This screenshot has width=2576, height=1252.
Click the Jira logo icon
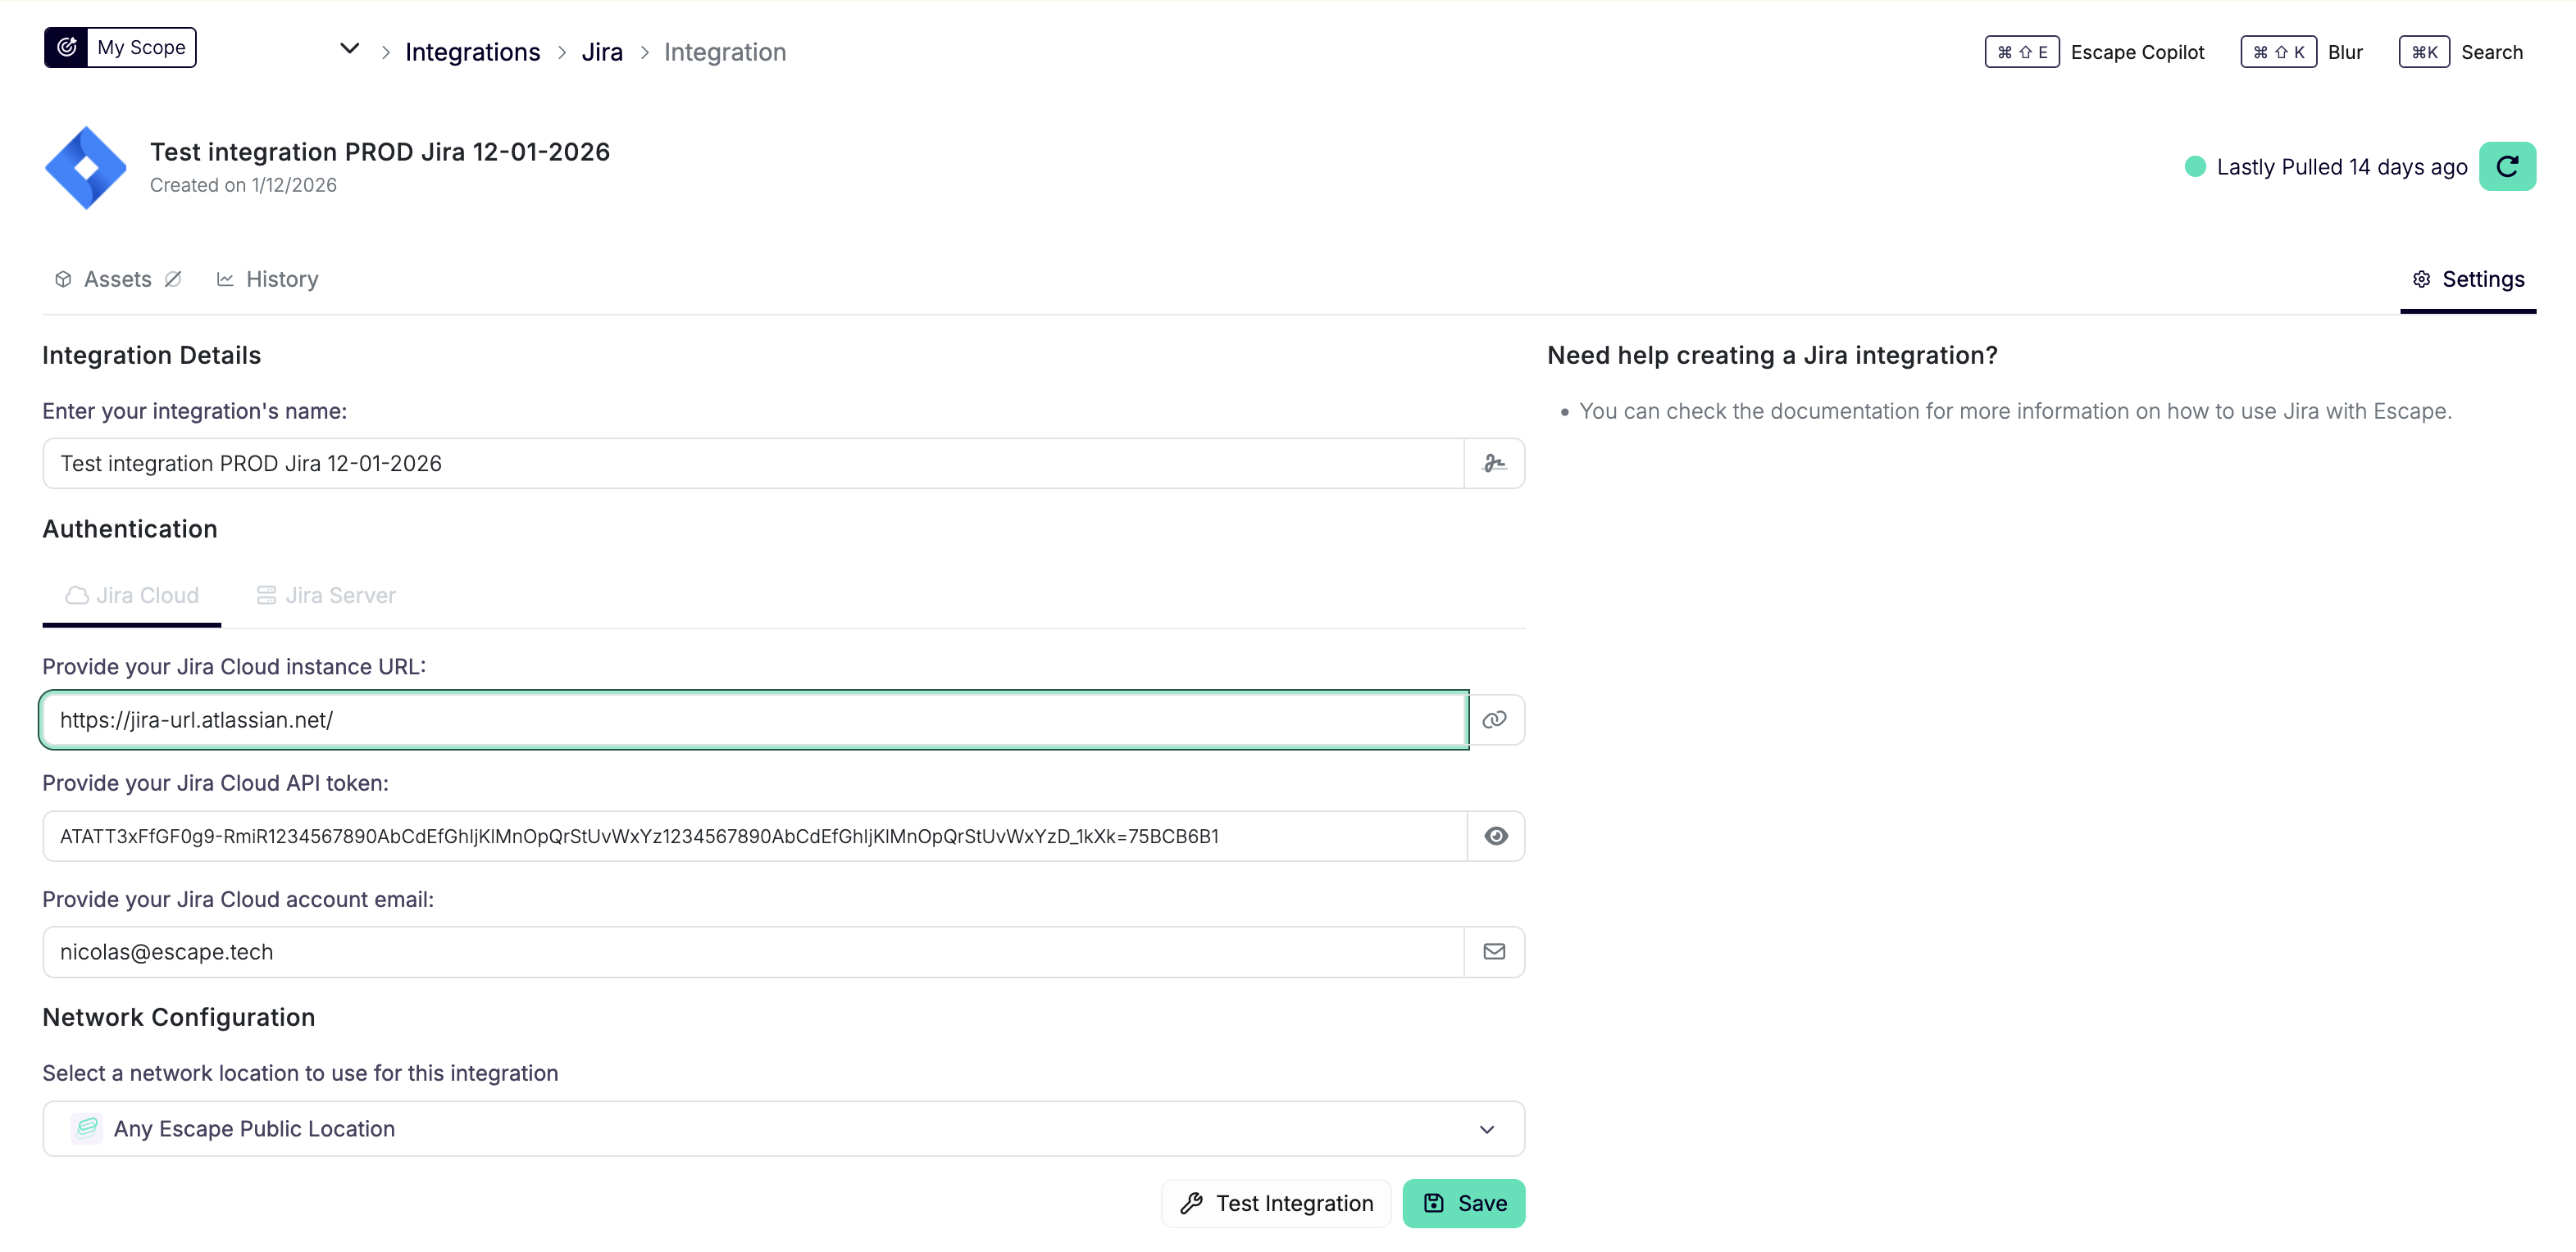86,167
